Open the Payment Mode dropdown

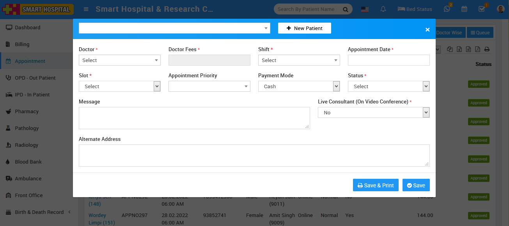(299, 86)
